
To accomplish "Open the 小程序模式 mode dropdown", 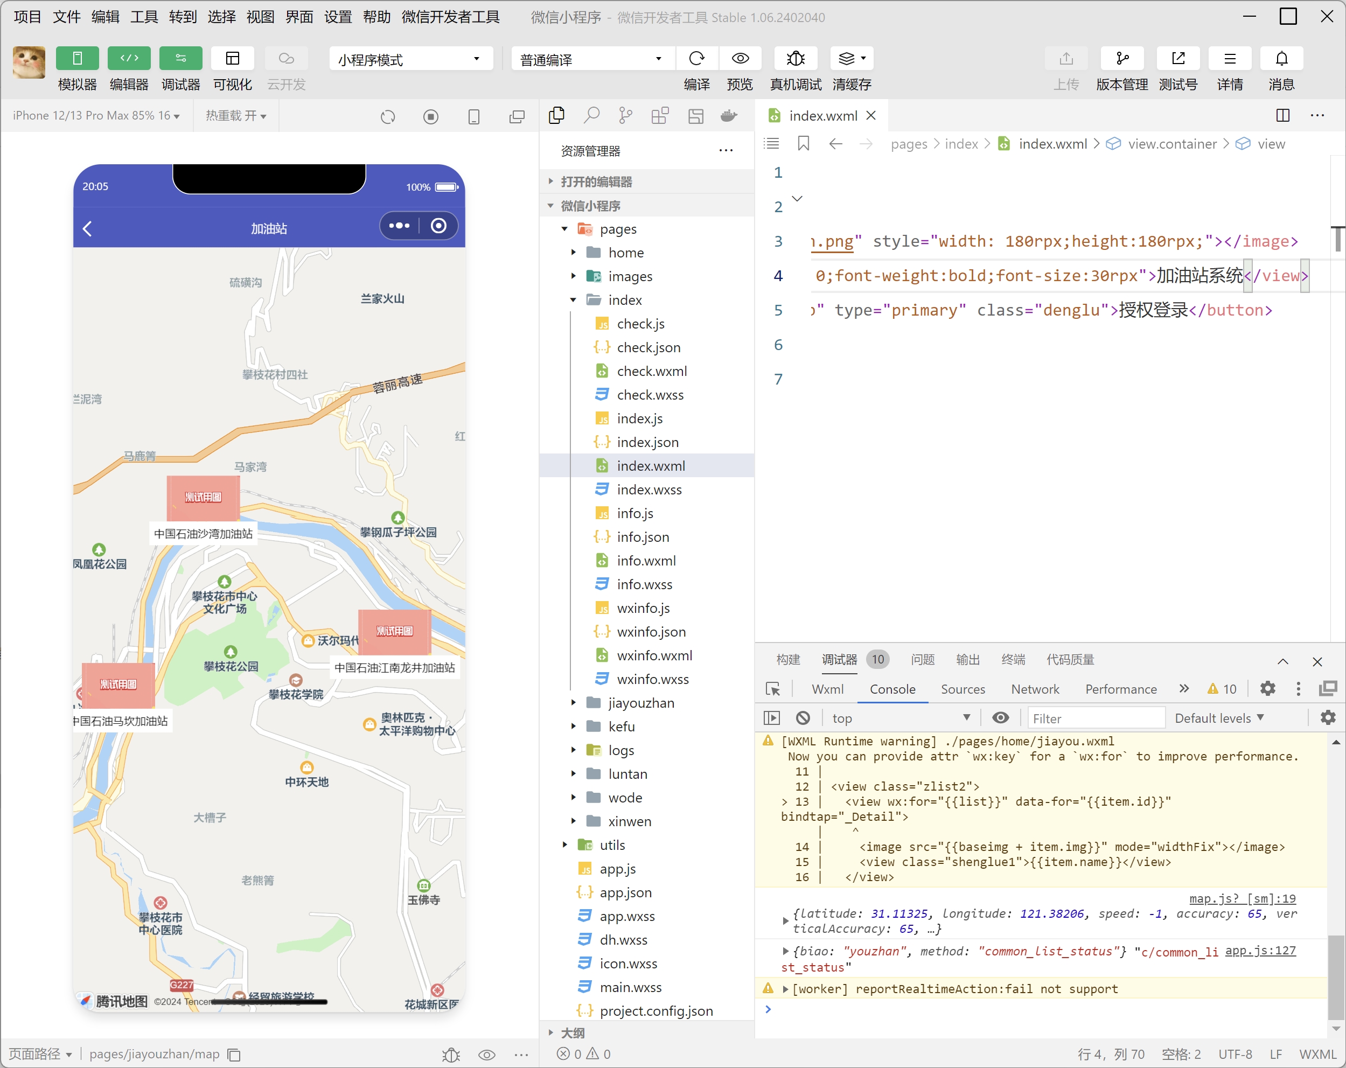I will (410, 59).
